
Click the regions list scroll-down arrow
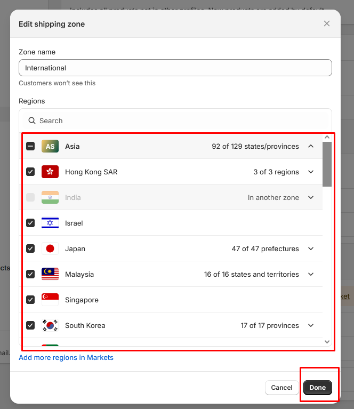coord(327,342)
